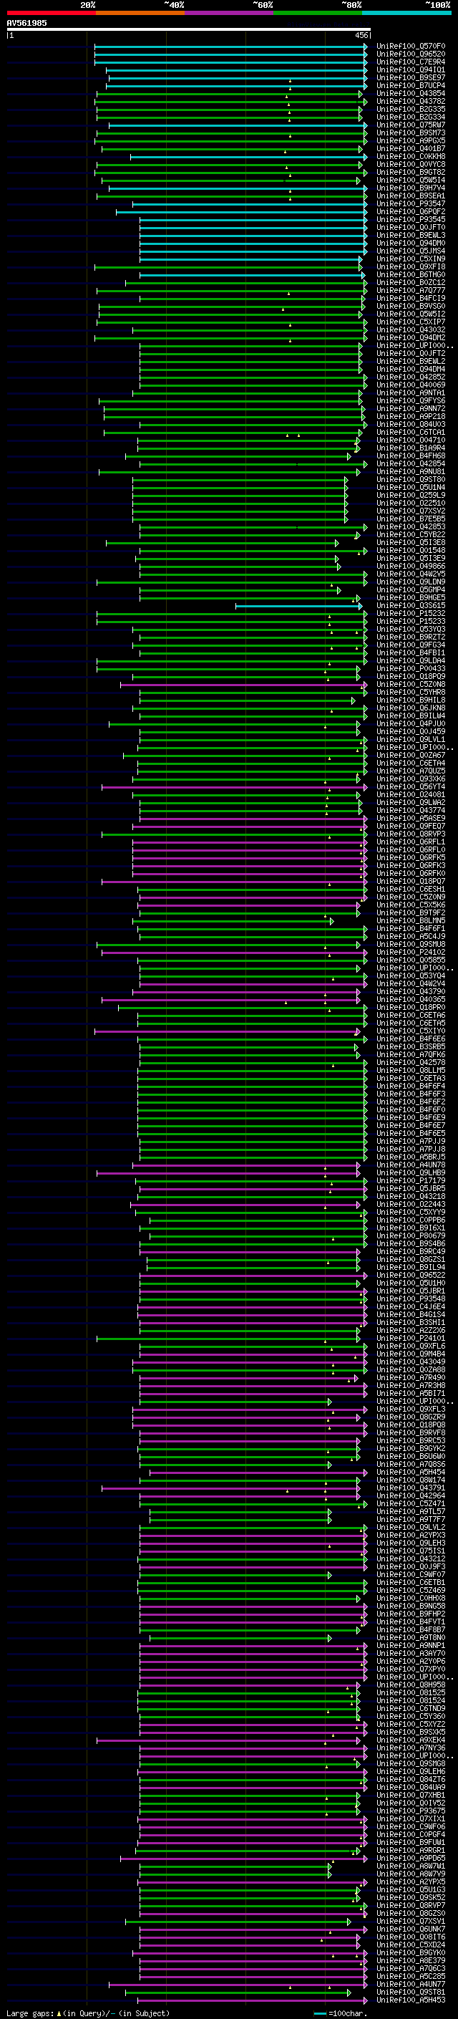Viewport: 458px width, 2019px height.
Task: Click hit label UniRef100_Q43782
Action: [411, 101]
